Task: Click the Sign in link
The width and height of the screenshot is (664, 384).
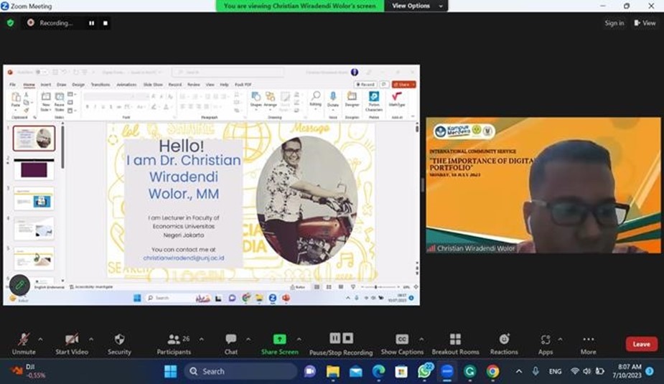Action: click(614, 23)
